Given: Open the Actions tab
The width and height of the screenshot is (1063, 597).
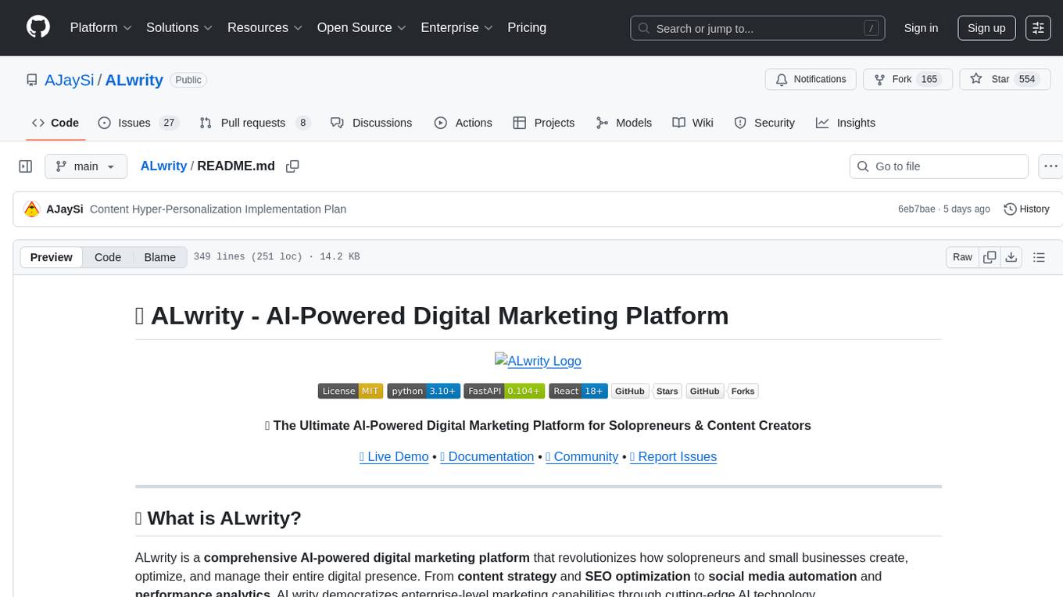Looking at the screenshot, I should pos(463,123).
